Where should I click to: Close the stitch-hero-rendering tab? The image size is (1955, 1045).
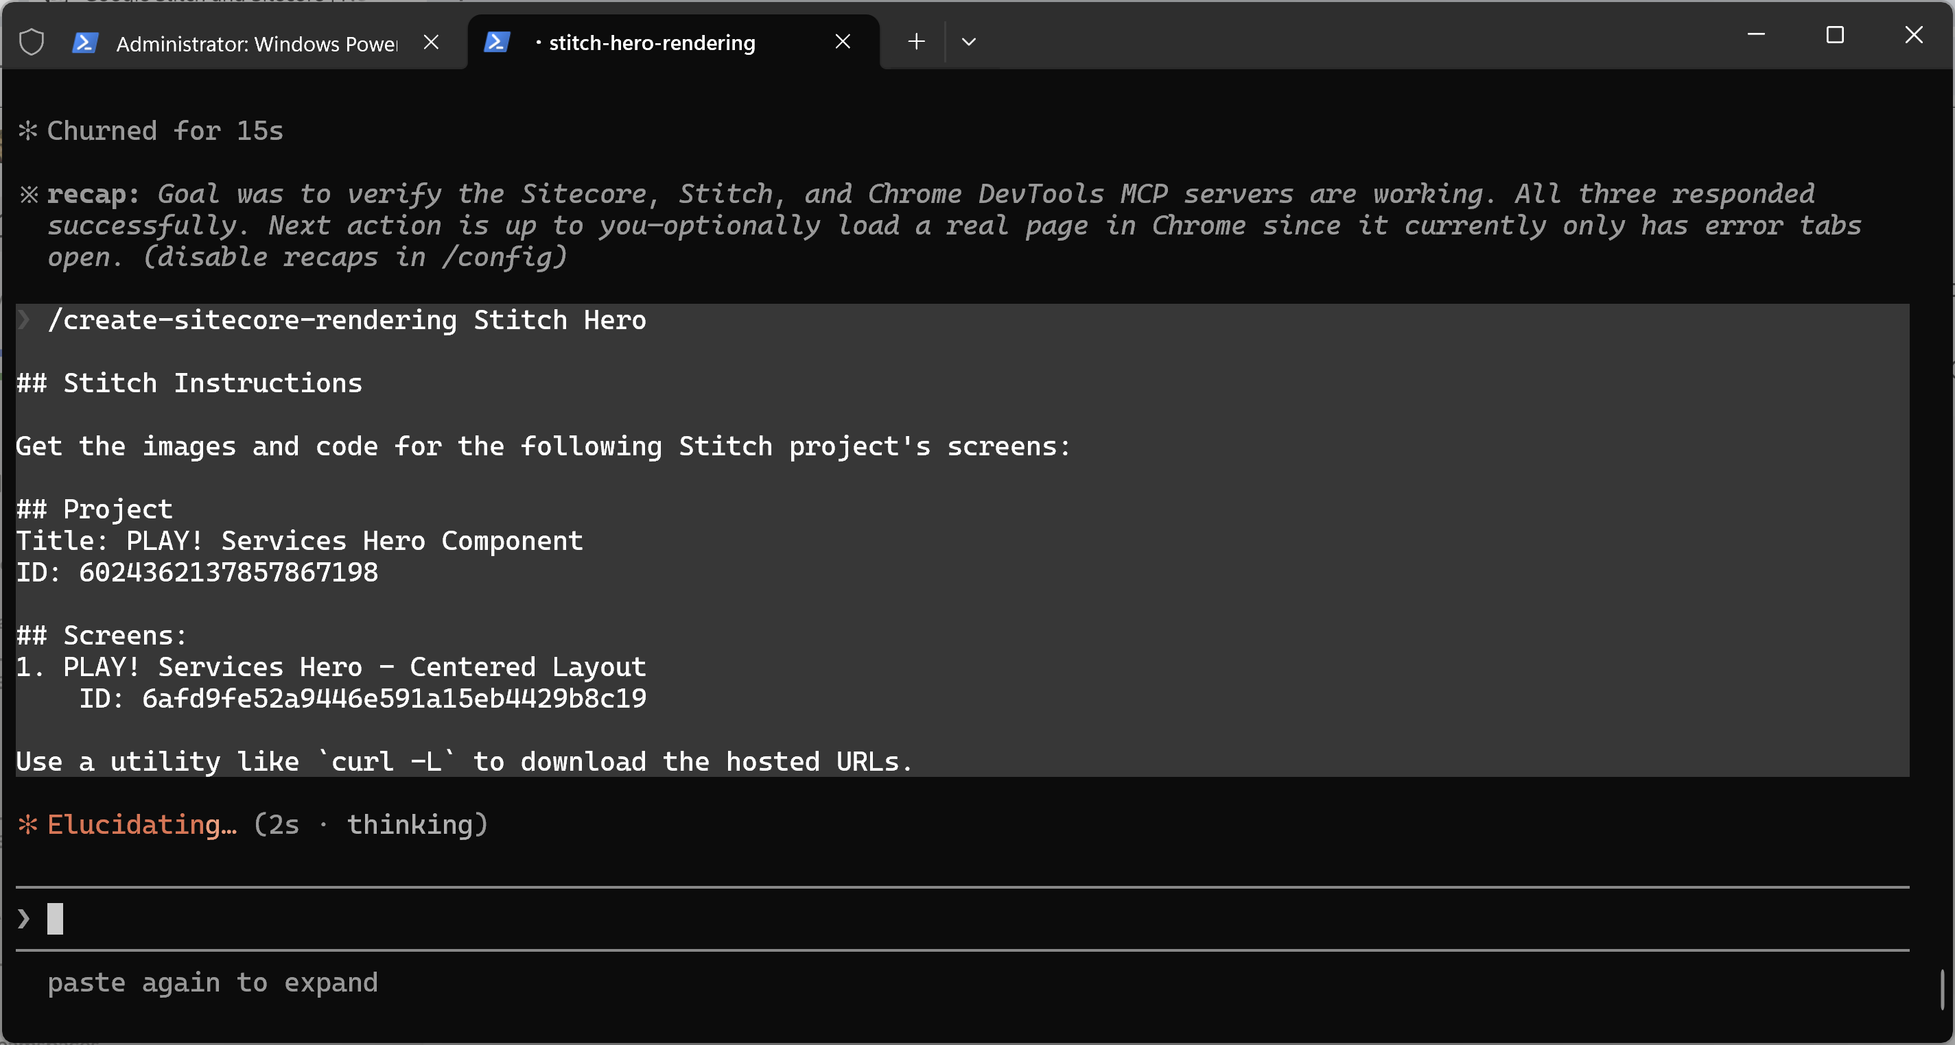pyautogui.click(x=843, y=41)
